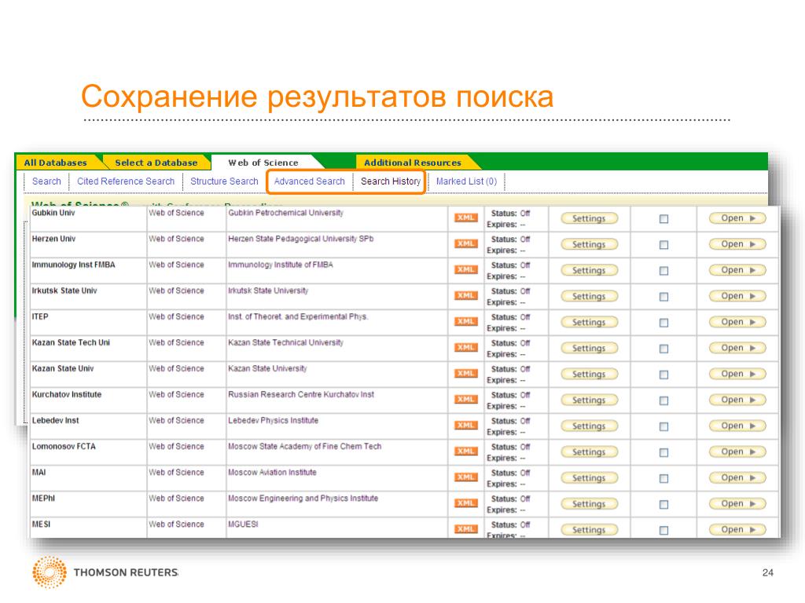This screenshot has width=805, height=603.
Task: Click XML icon in ITEP row
Action: pyautogui.click(x=465, y=322)
